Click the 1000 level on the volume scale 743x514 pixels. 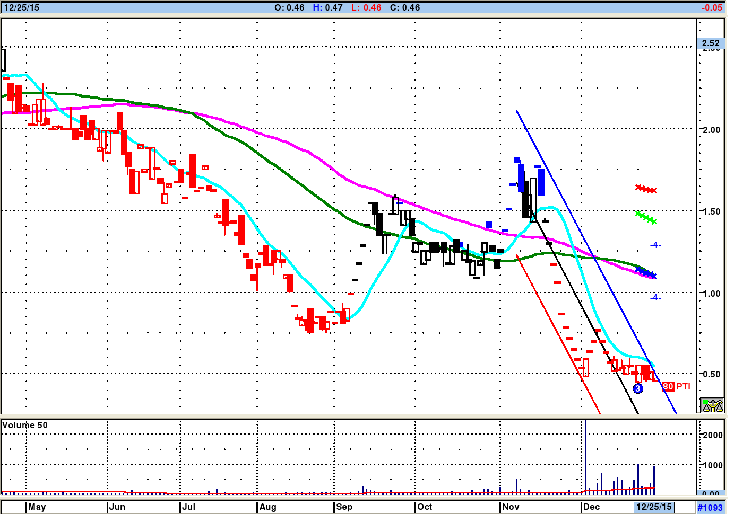tap(713, 465)
